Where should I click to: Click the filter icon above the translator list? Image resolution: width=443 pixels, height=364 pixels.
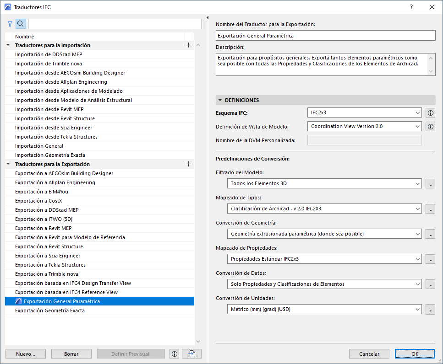click(10, 23)
